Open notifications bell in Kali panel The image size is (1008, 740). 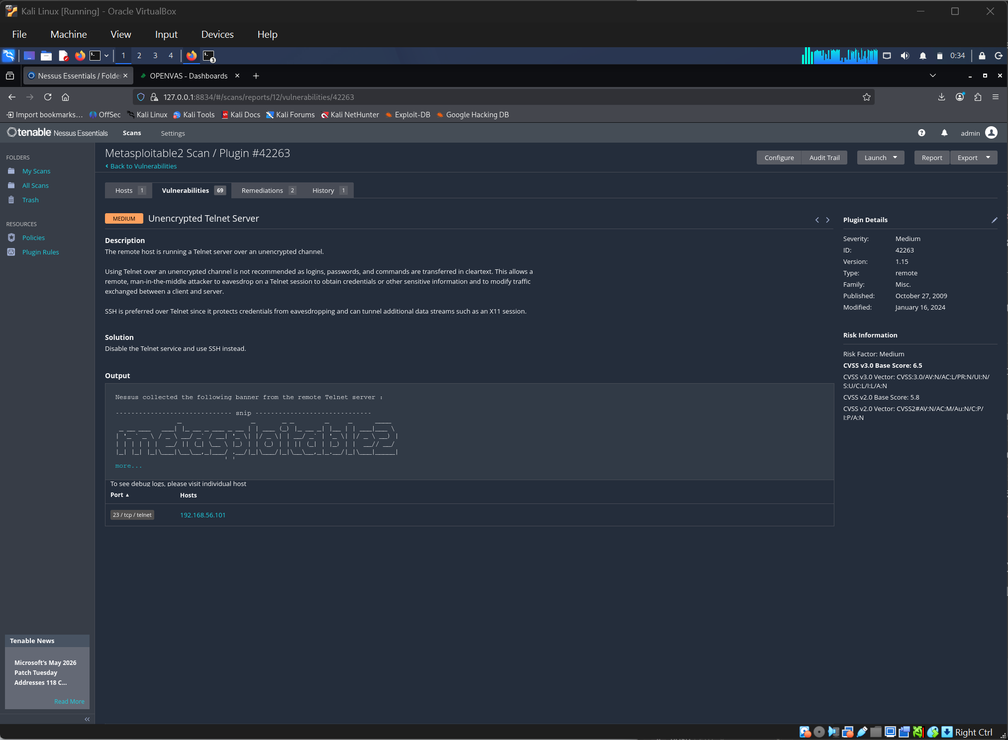(923, 56)
